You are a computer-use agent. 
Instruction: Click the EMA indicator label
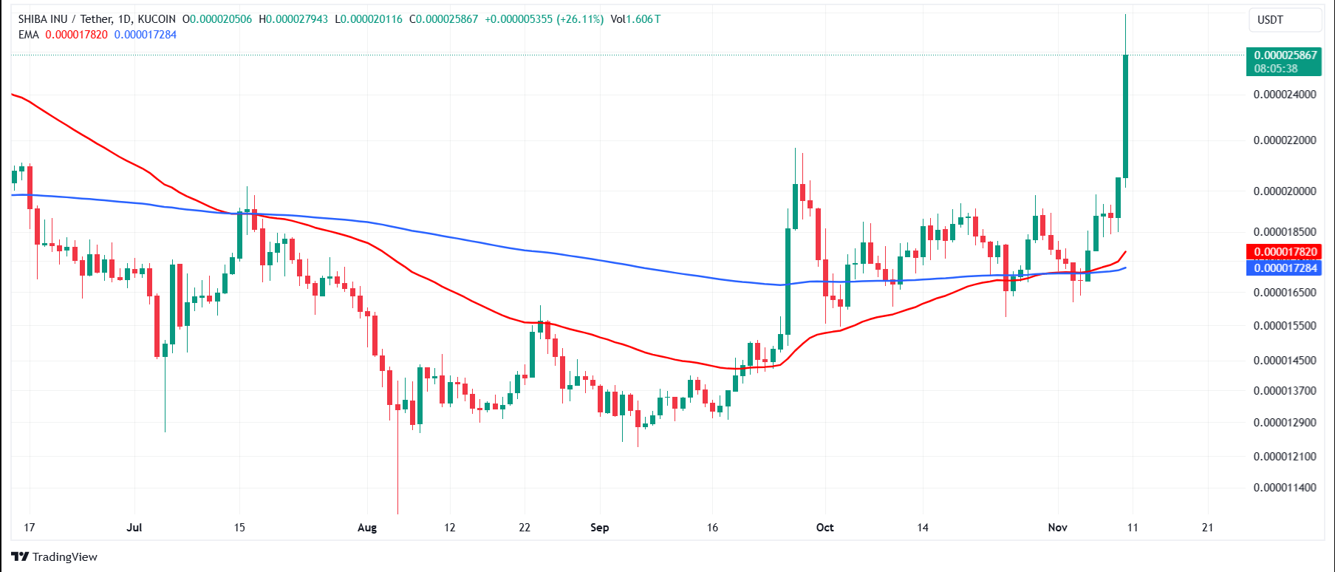coord(29,35)
